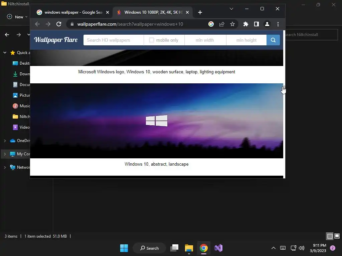Click the address bar URL
This screenshot has height=256, width=342.
pos(130,24)
